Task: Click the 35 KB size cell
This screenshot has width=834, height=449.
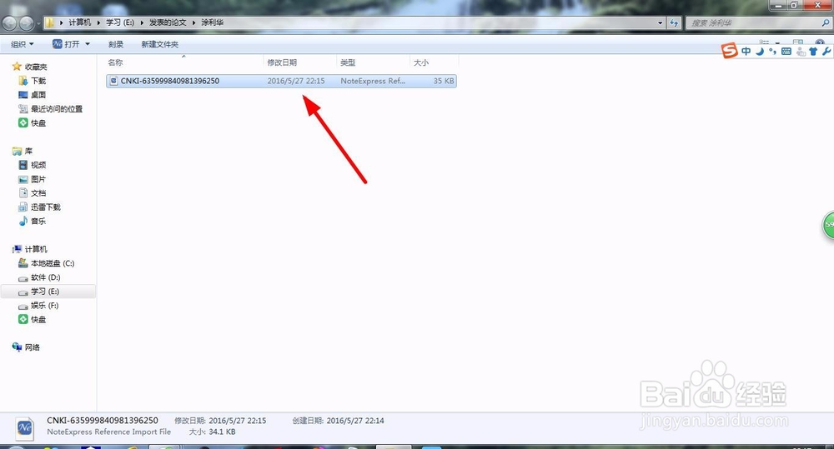Action: click(444, 81)
